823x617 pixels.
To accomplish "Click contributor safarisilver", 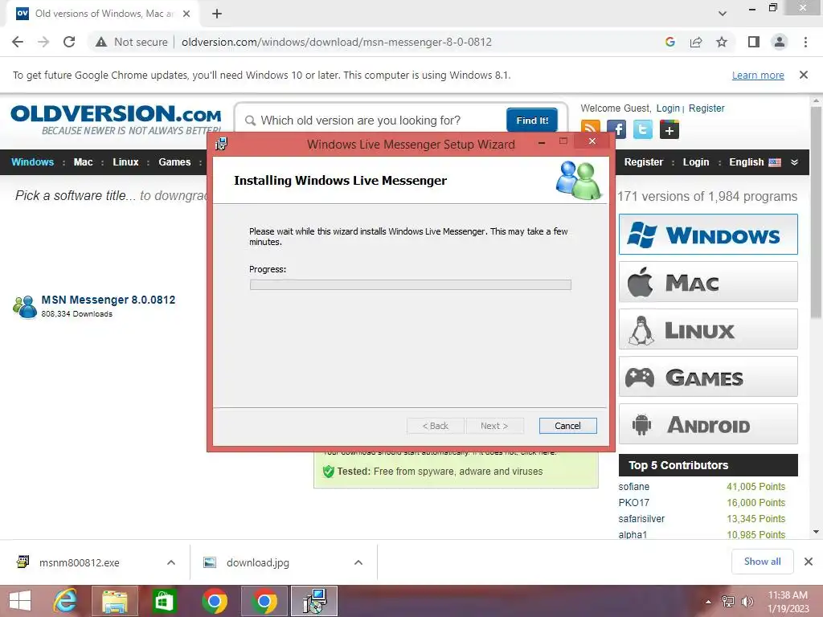I will (x=641, y=518).
